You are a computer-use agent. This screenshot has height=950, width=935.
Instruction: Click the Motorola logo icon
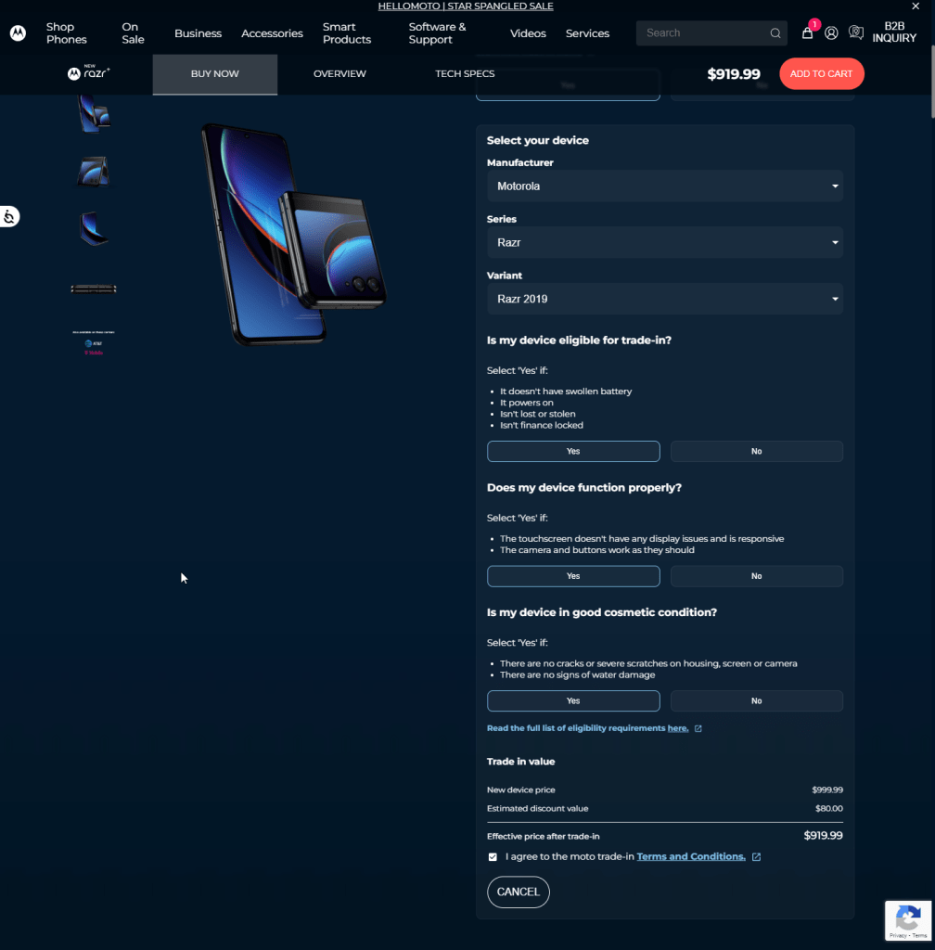[x=18, y=33]
